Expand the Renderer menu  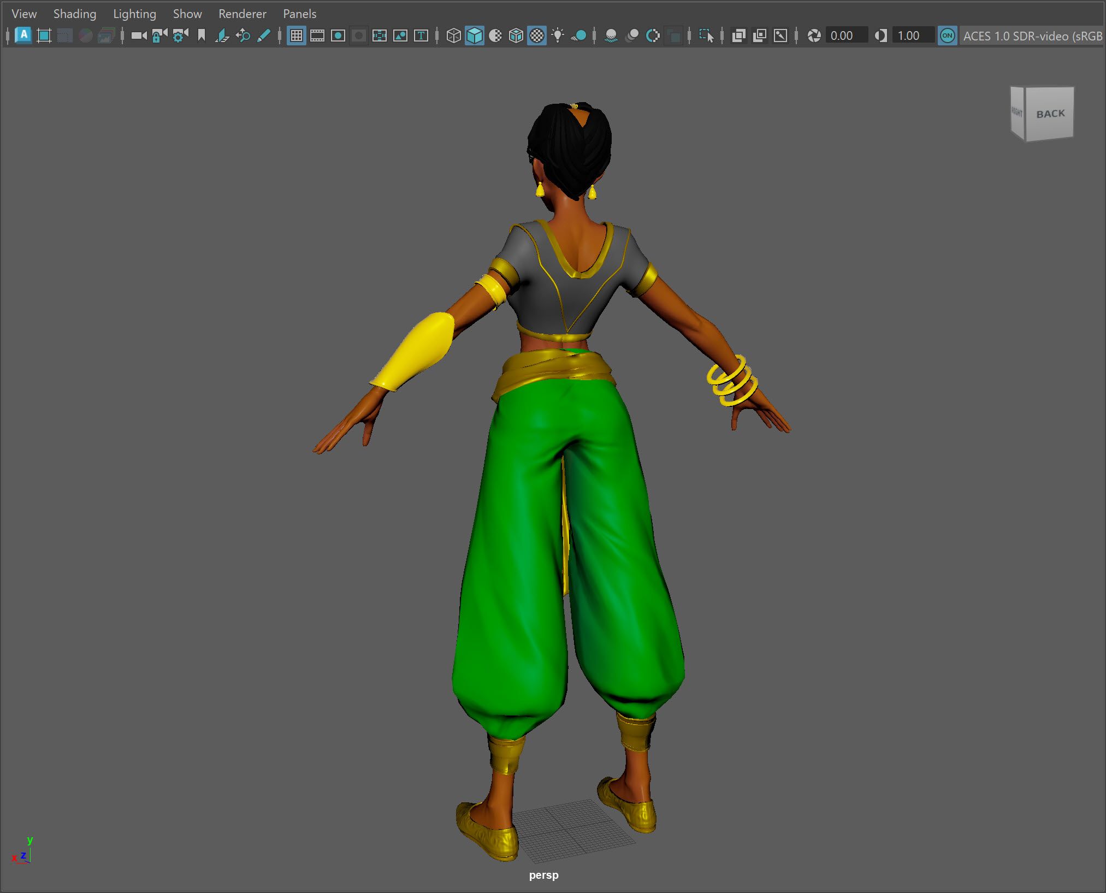point(243,14)
